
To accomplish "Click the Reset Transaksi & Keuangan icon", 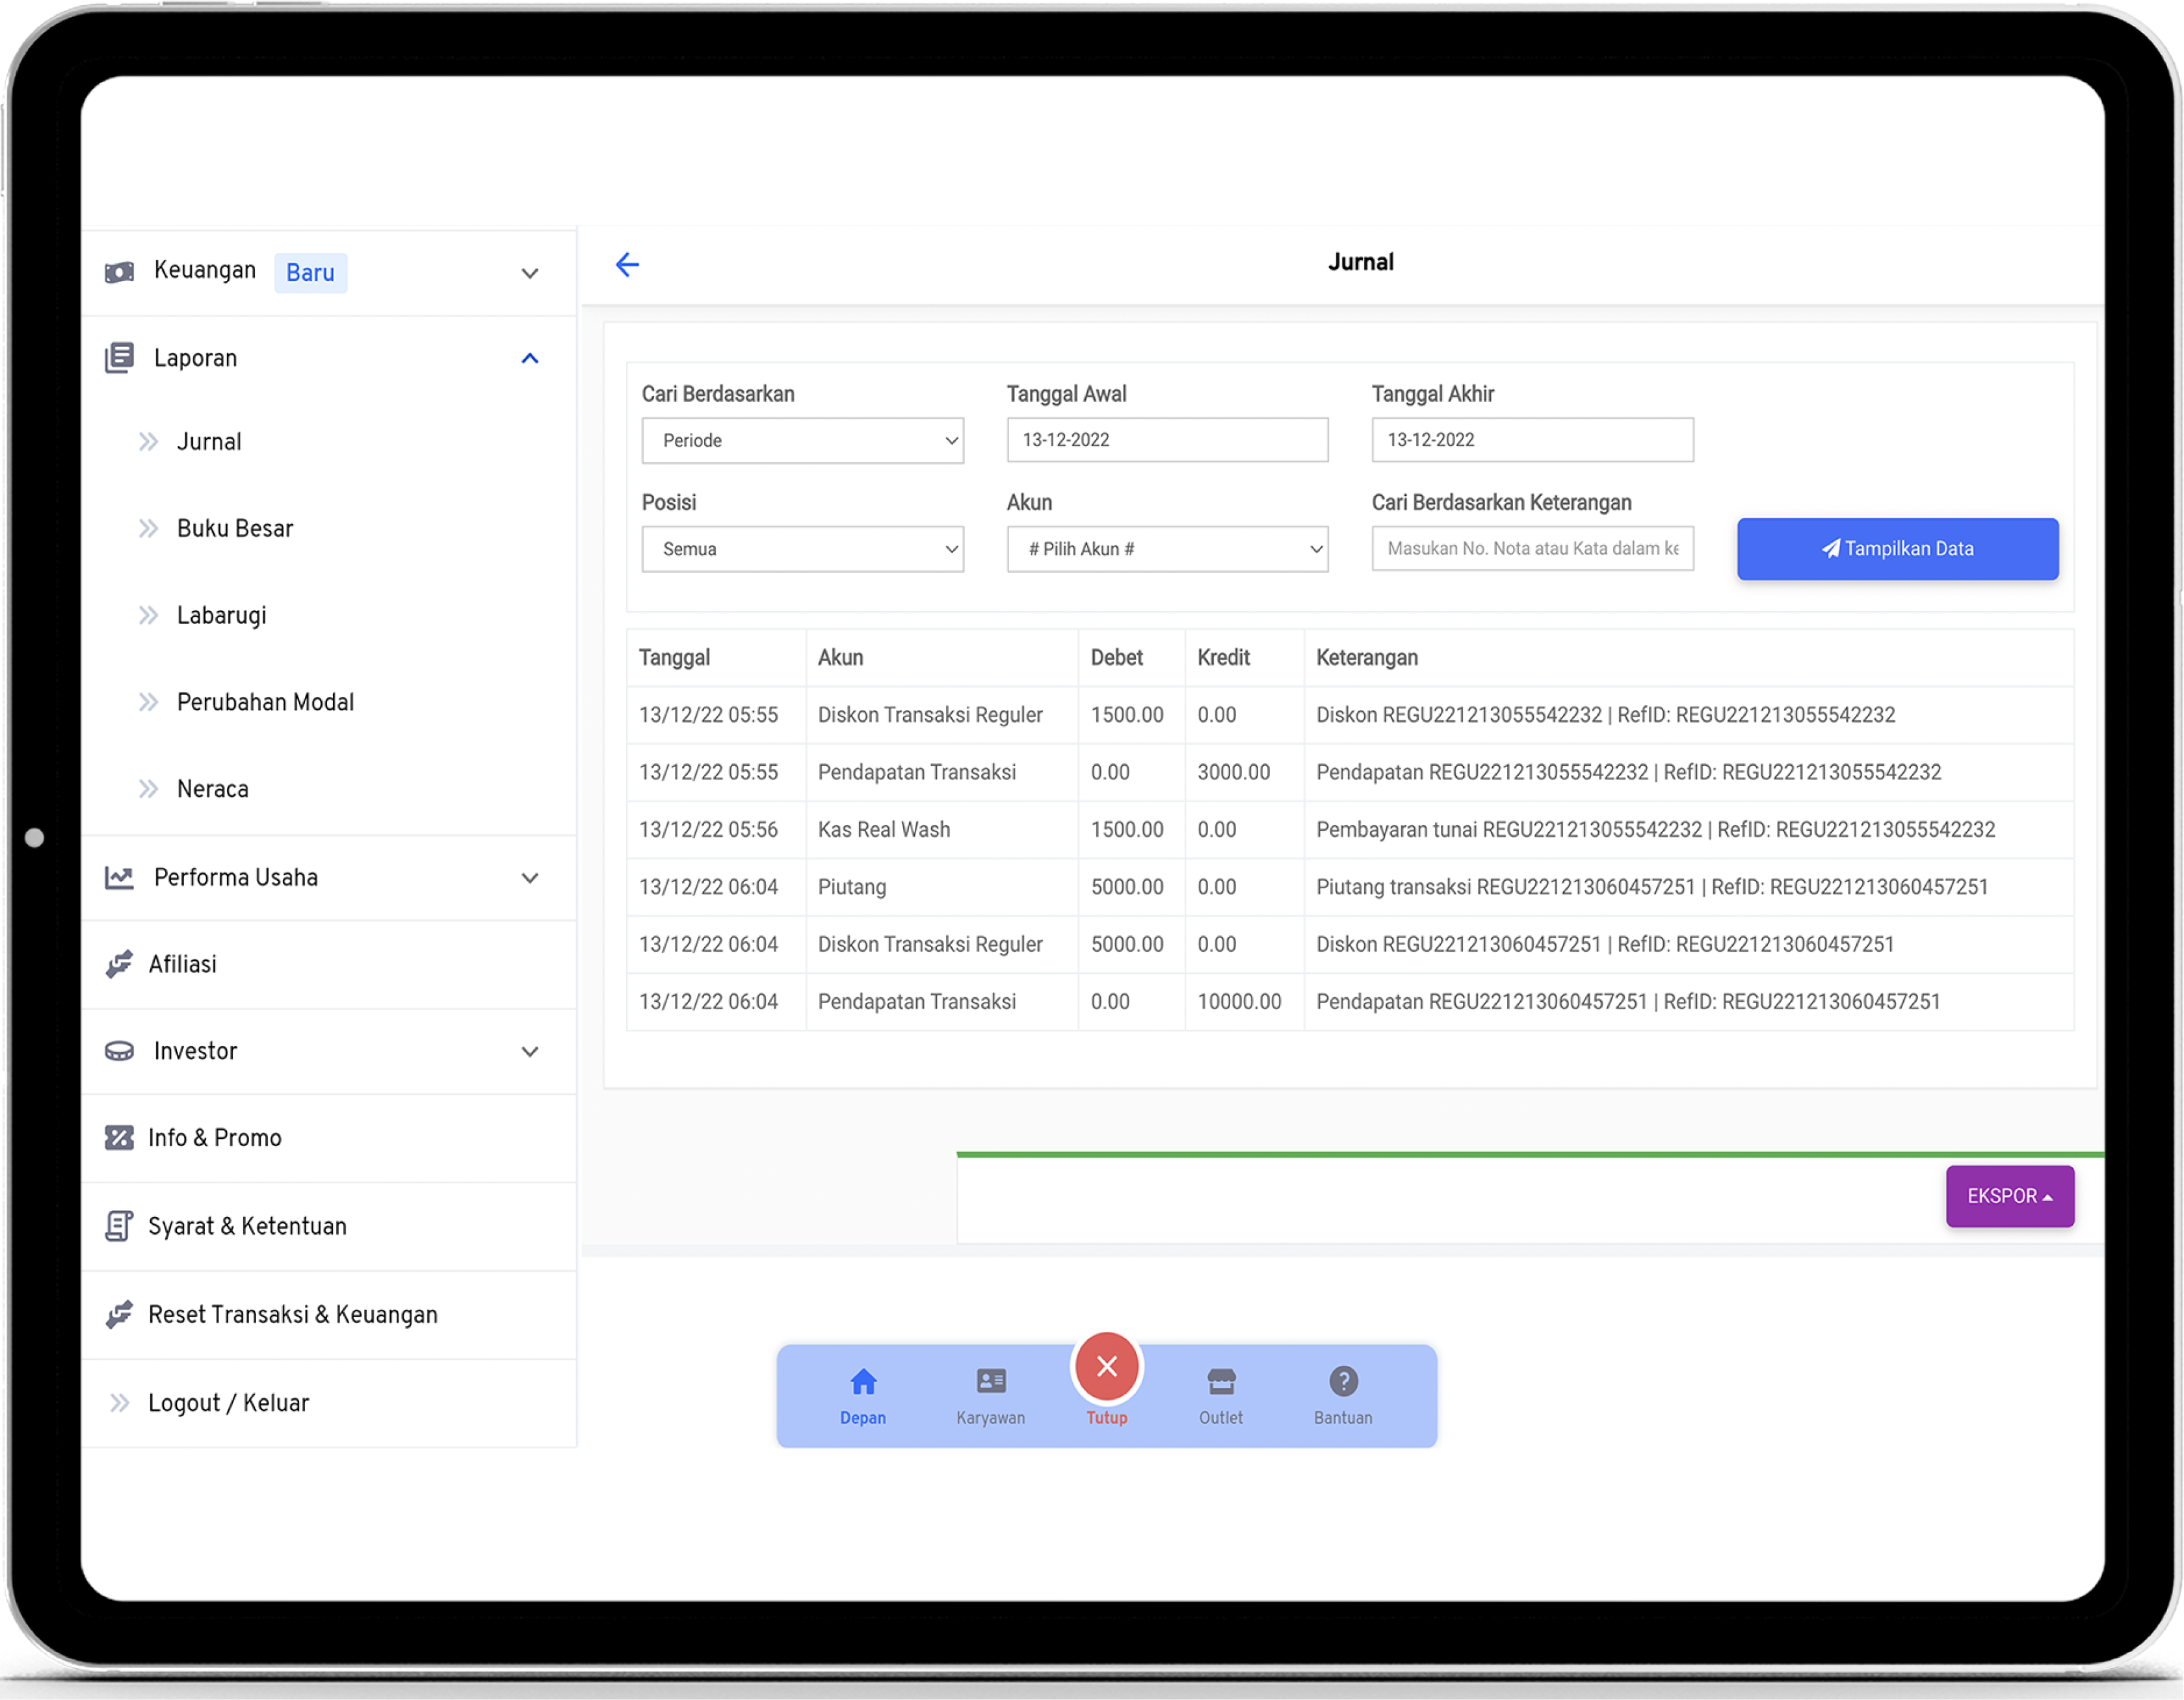I will click(x=119, y=1315).
